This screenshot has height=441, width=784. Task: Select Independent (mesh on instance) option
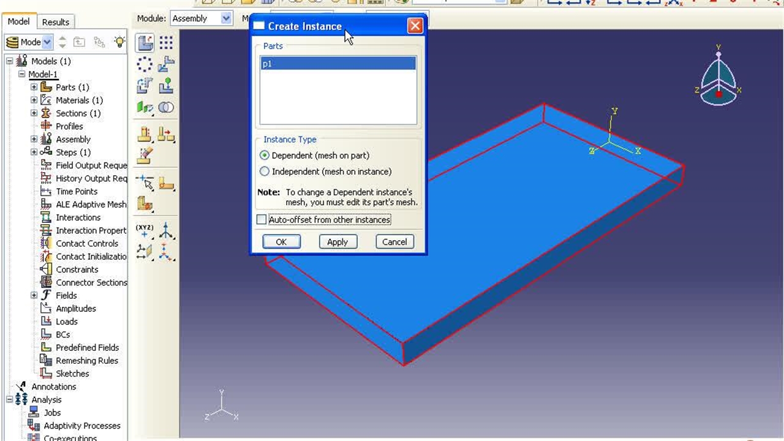pos(265,171)
